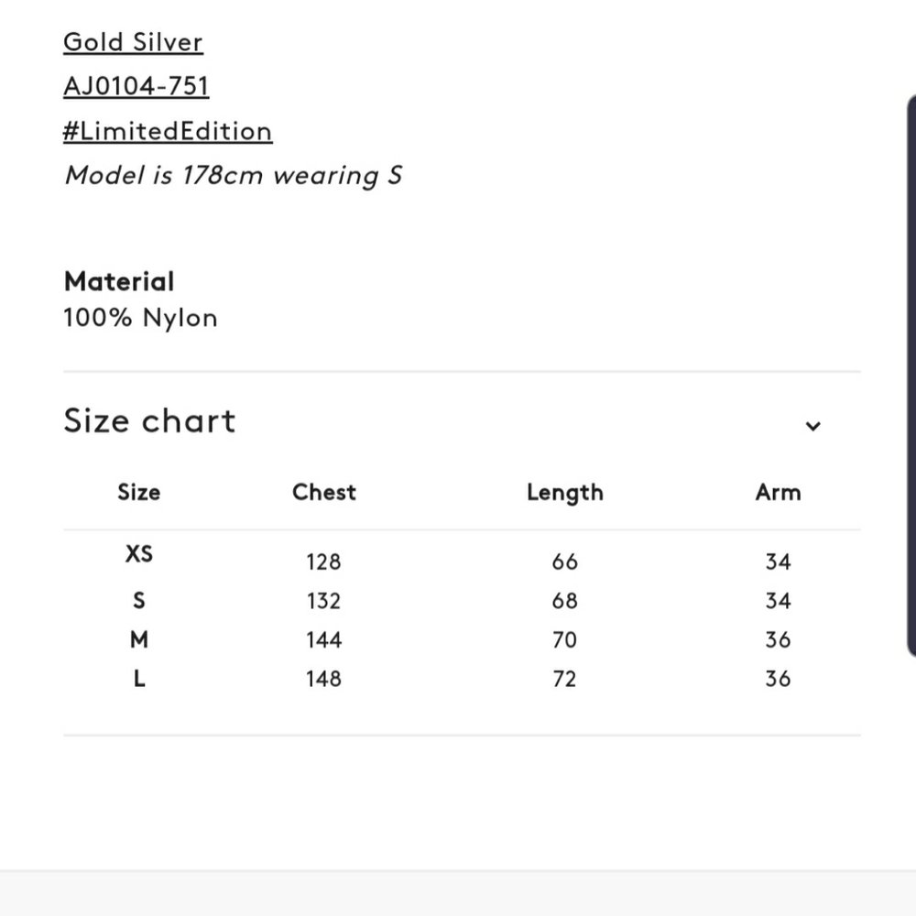Click the Size chart heading
The width and height of the screenshot is (916, 916).
pos(149,420)
